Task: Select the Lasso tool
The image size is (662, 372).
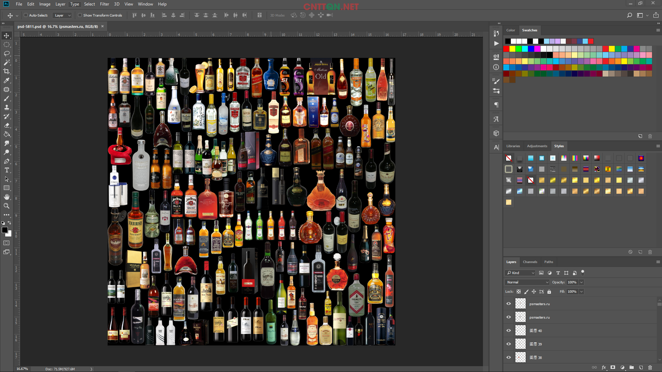Action: point(7,53)
